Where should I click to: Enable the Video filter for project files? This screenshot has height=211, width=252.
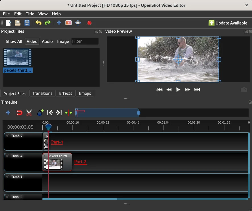(x=32, y=41)
